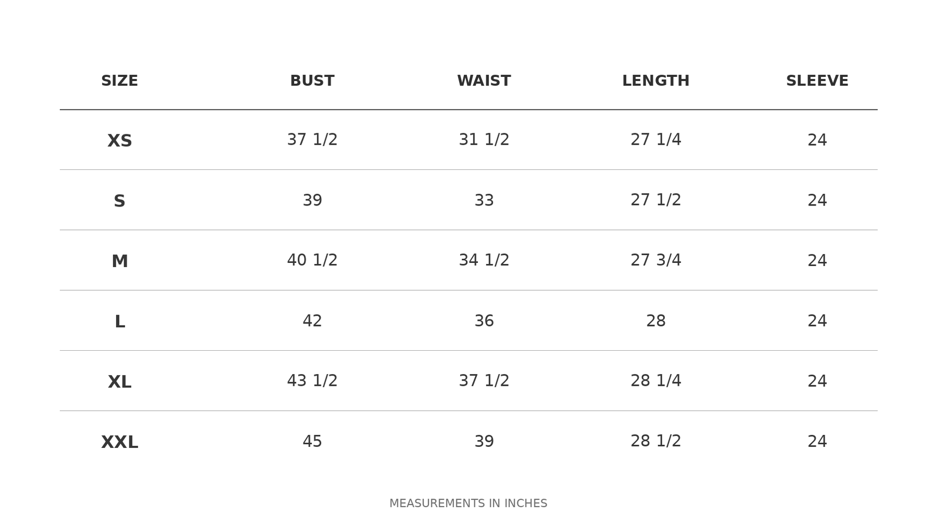Click the XS bust value 37 1/2
This screenshot has height=530, width=937.
312,140
